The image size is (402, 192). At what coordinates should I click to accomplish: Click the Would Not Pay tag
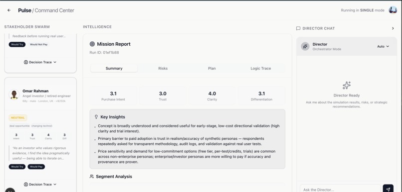pos(39,44)
